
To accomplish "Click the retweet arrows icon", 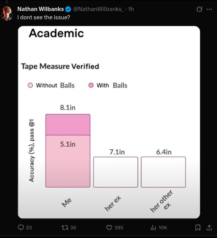I will [x=65, y=227].
